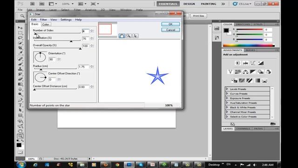Click the Print Size button
The height and width of the screenshot is (168, 298).
tap(198, 16)
